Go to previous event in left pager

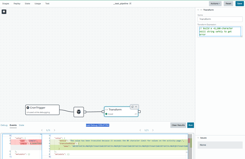point(42,130)
